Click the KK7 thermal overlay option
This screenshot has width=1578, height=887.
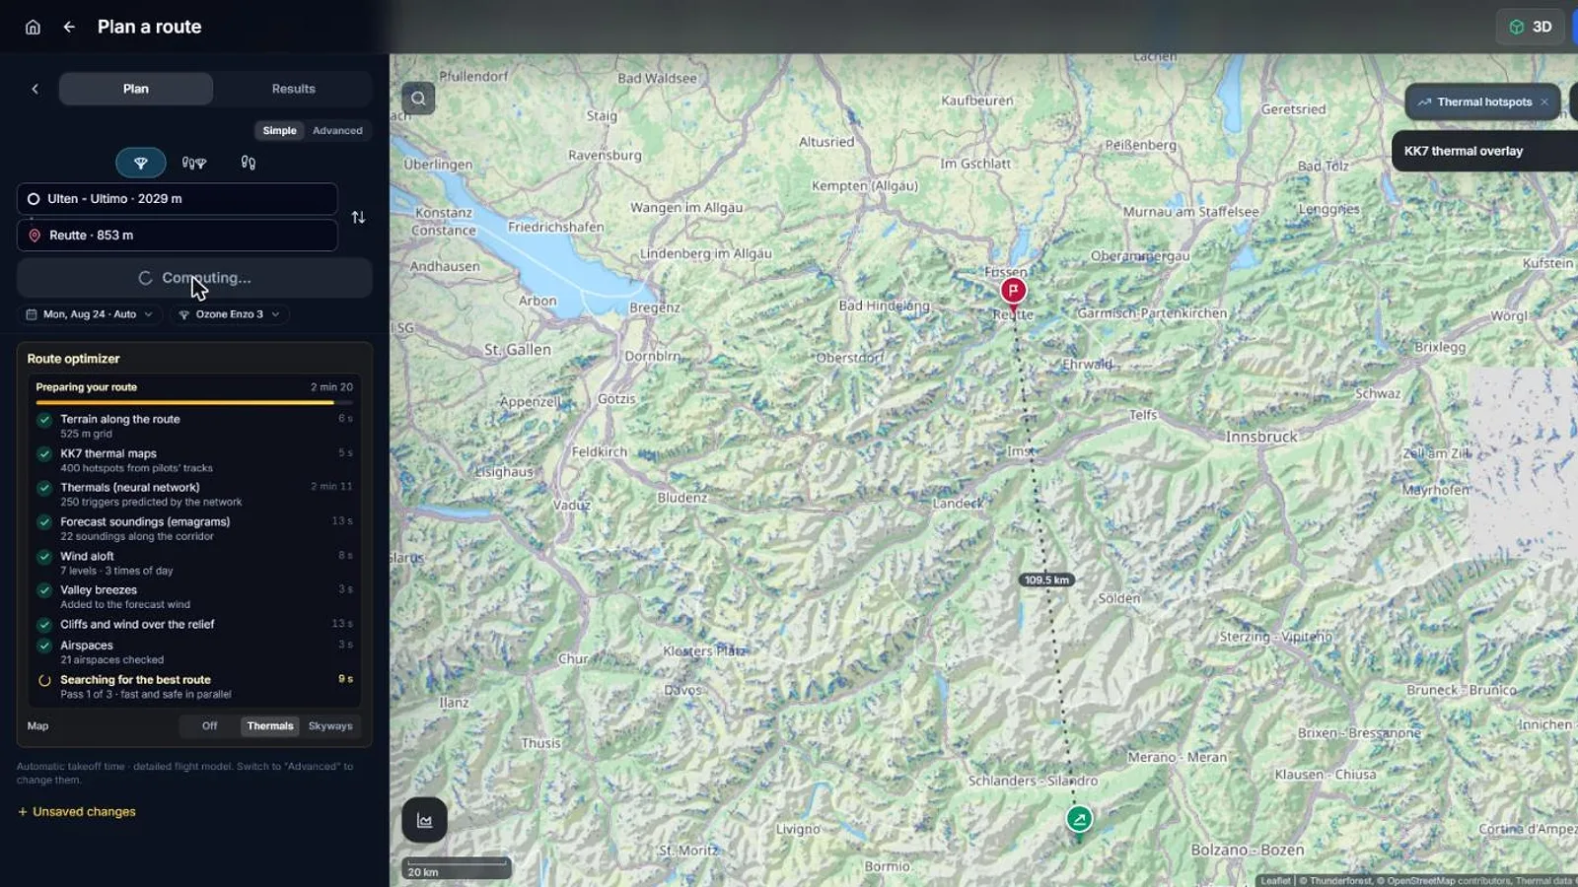(x=1484, y=151)
